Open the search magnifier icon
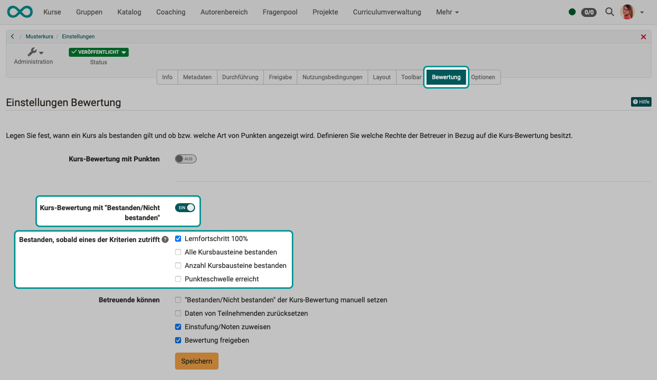Screen dimensions: 657x380 (x=609, y=11)
